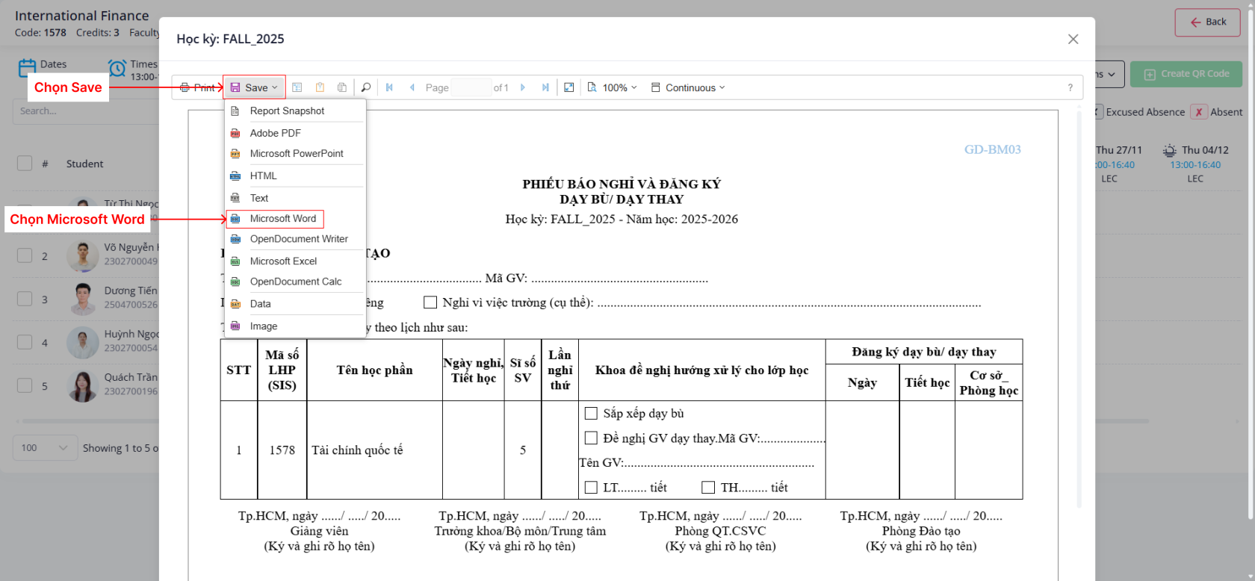Click the report's vertical scrollbar in the dialog
1255x581 pixels.
pyautogui.click(x=1079, y=310)
